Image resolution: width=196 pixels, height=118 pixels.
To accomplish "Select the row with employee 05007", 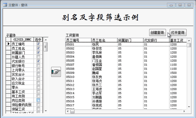I will click(126, 65).
